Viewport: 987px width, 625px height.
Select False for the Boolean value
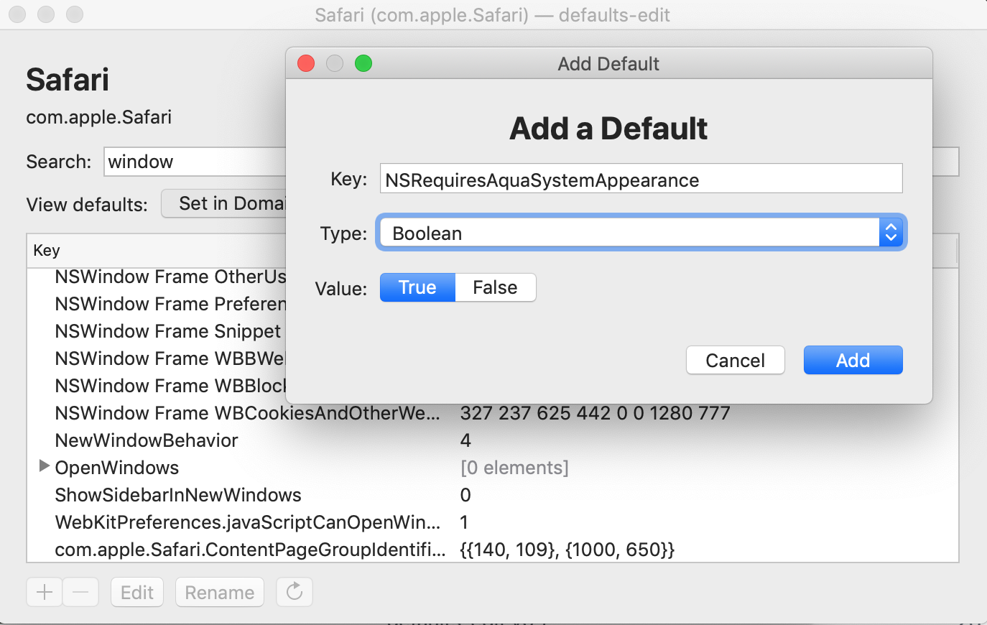click(495, 287)
